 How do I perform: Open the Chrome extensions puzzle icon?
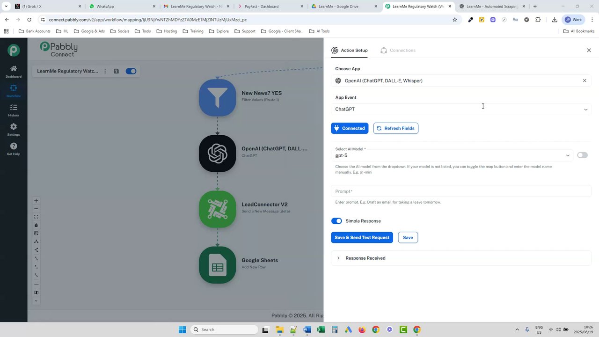click(x=538, y=20)
